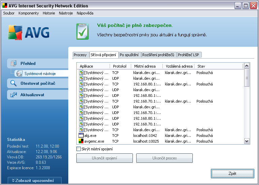The width and height of the screenshot is (259, 185).
Task: Select the Síťová připojení tab
Action: (104, 55)
